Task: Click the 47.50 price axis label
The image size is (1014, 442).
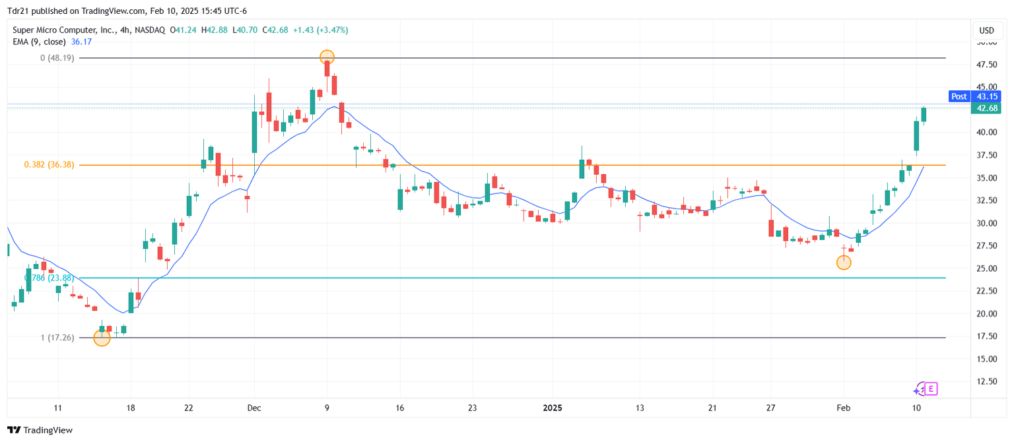Action: pos(987,65)
